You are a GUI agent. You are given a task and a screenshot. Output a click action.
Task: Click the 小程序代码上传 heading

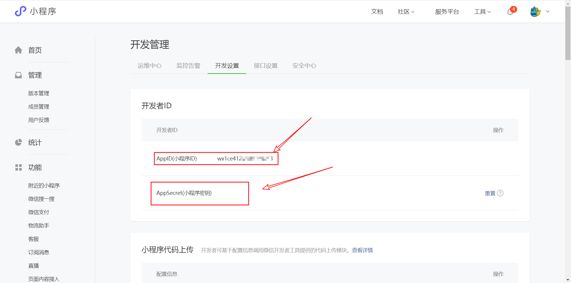(x=167, y=249)
